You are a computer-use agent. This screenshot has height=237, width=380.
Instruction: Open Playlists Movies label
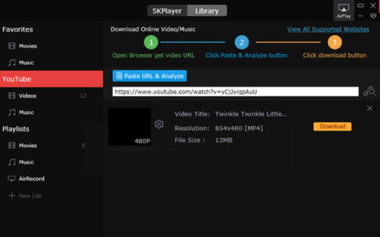point(28,145)
